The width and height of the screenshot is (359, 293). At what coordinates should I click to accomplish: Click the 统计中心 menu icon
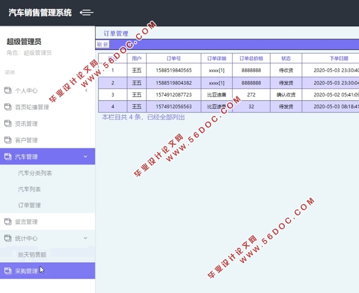pyautogui.click(x=8, y=238)
